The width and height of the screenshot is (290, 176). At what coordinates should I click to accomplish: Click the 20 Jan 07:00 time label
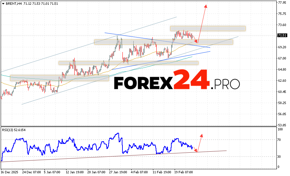tap(96, 172)
